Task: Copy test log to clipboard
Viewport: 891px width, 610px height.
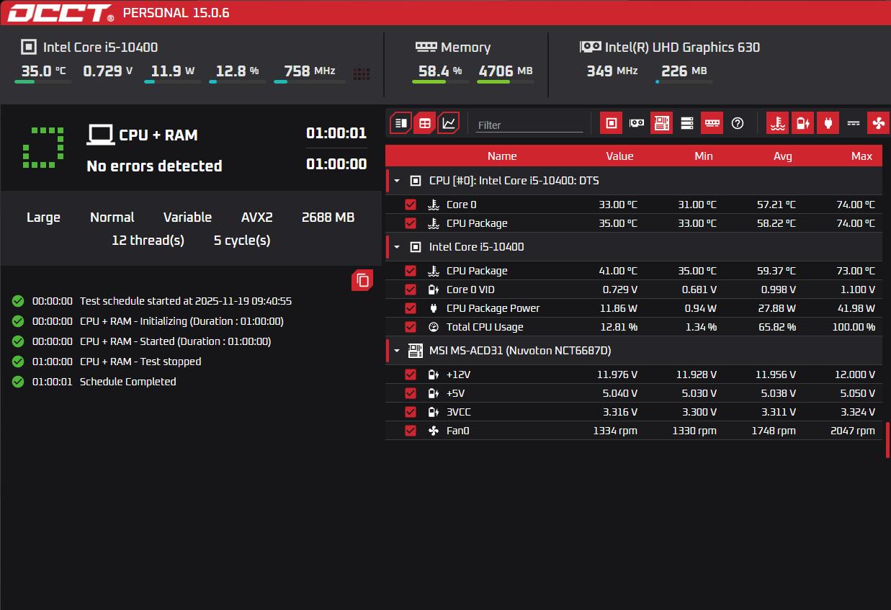Action: pos(362,280)
